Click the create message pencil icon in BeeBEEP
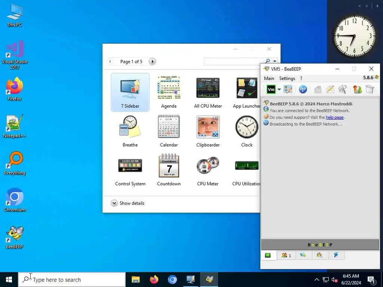 [x=330, y=89]
